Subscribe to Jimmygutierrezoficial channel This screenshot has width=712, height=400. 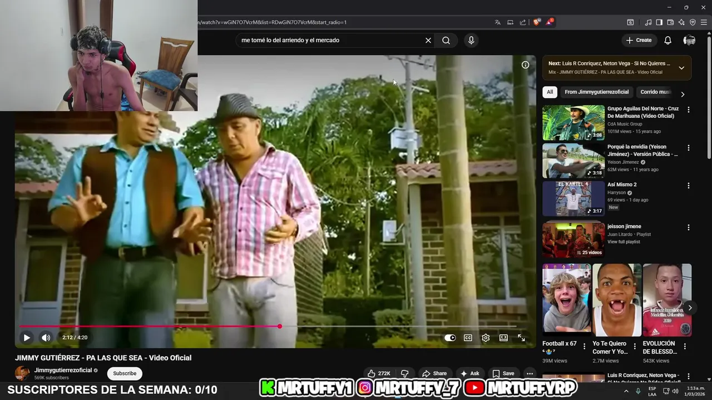pos(125,373)
